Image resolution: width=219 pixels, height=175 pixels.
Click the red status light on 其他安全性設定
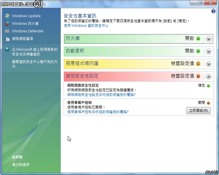(198, 76)
